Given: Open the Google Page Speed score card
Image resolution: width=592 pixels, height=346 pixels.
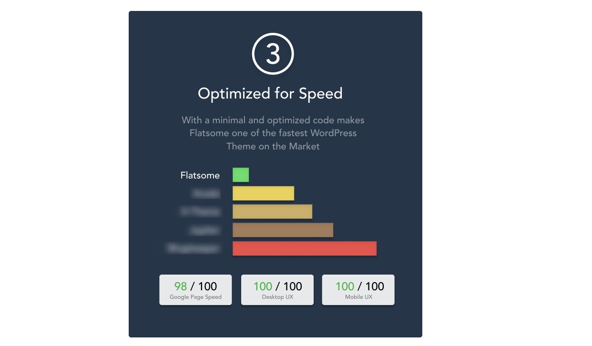Looking at the screenshot, I should [x=195, y=289].
